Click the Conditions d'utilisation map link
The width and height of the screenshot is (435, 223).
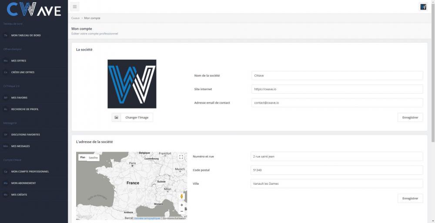[174, 218]
